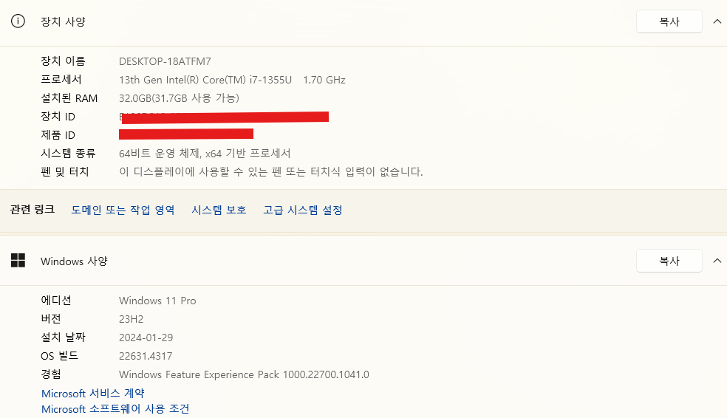The image size is (727, 418).
Task: Copy device specifications with 복사 button
Action: pos(669,21)
